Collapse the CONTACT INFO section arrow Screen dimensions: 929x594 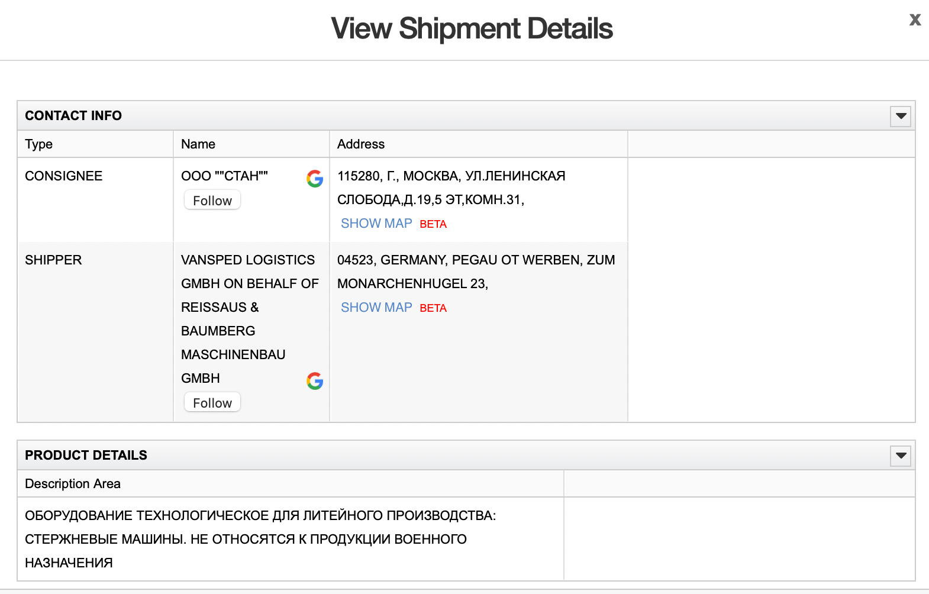[901, 116]
